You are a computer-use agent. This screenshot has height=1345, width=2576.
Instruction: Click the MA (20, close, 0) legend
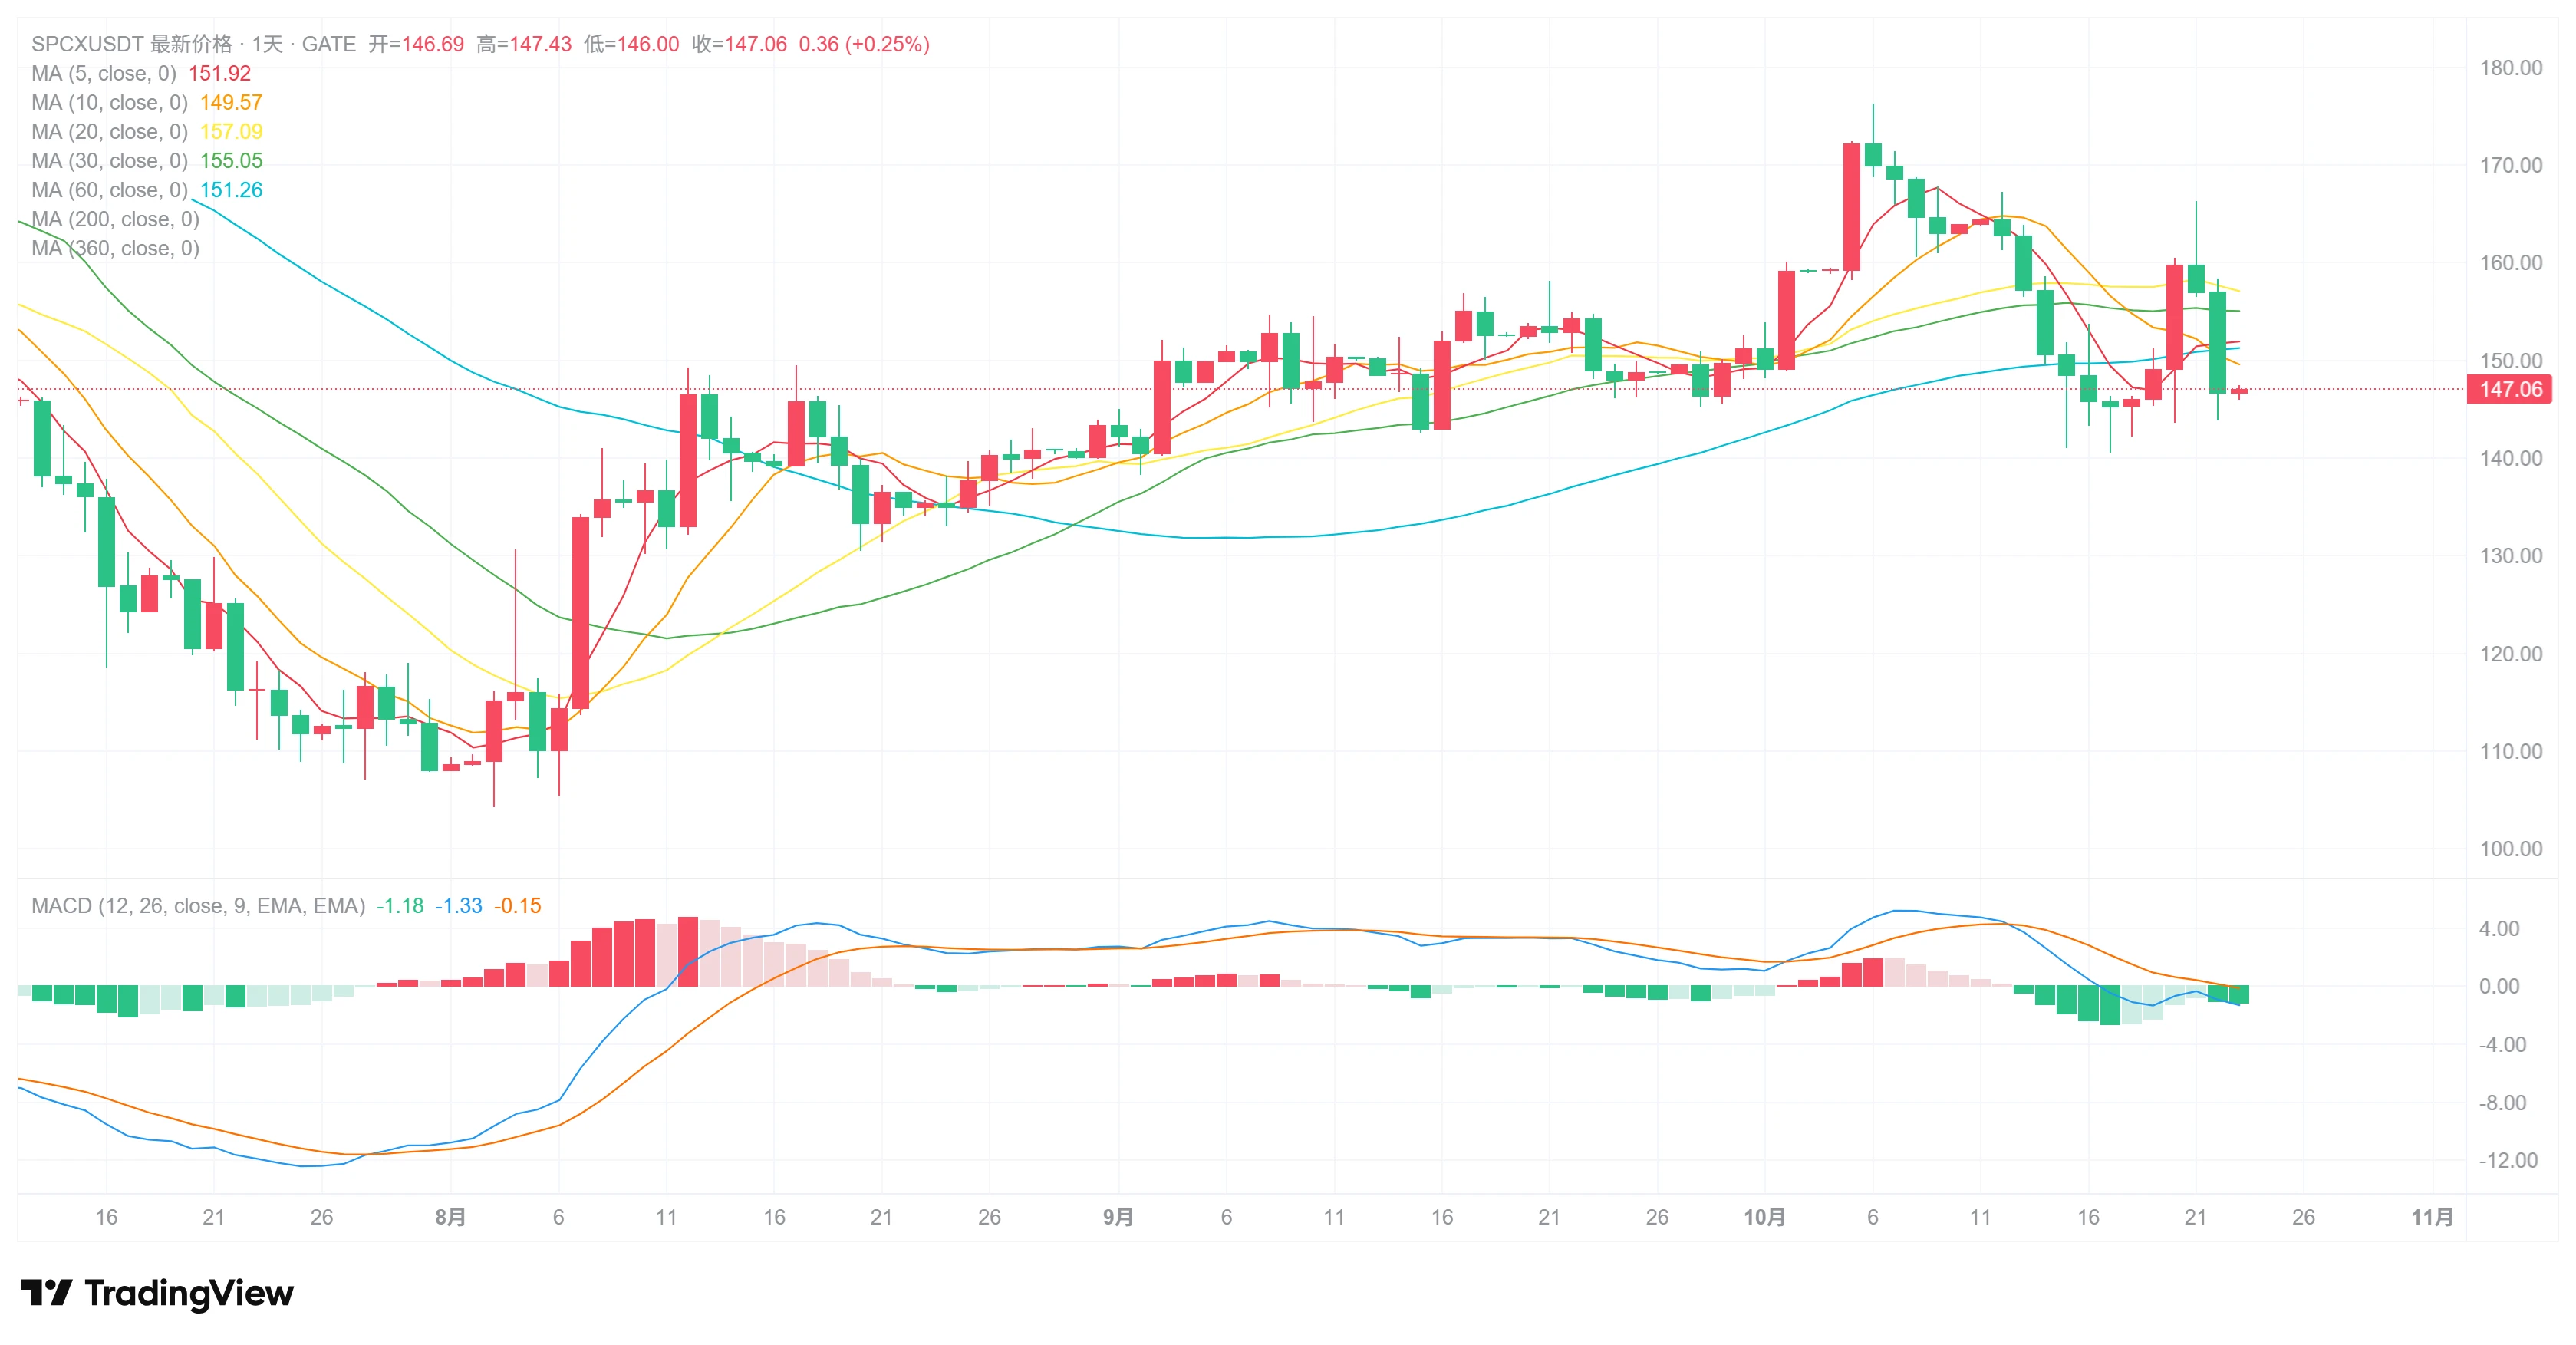click(109, 131)
